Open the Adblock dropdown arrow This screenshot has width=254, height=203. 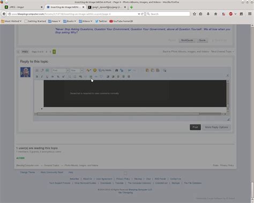[235, 14]
